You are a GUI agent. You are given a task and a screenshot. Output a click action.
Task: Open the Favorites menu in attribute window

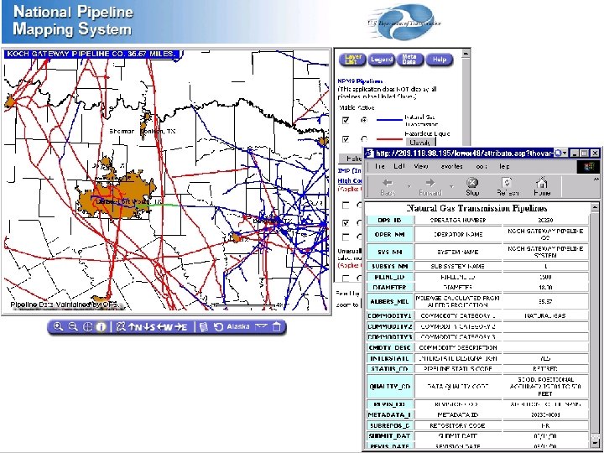tap(451, 166)
